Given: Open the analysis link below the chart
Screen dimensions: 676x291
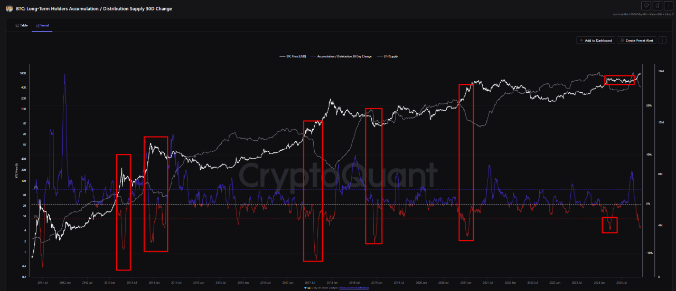Looking at the screenshot, I should point(354,288).
